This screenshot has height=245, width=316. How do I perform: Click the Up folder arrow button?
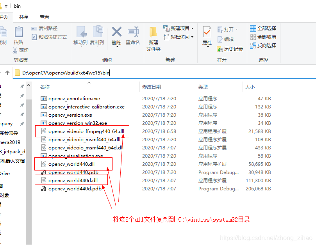coord(7,73)
